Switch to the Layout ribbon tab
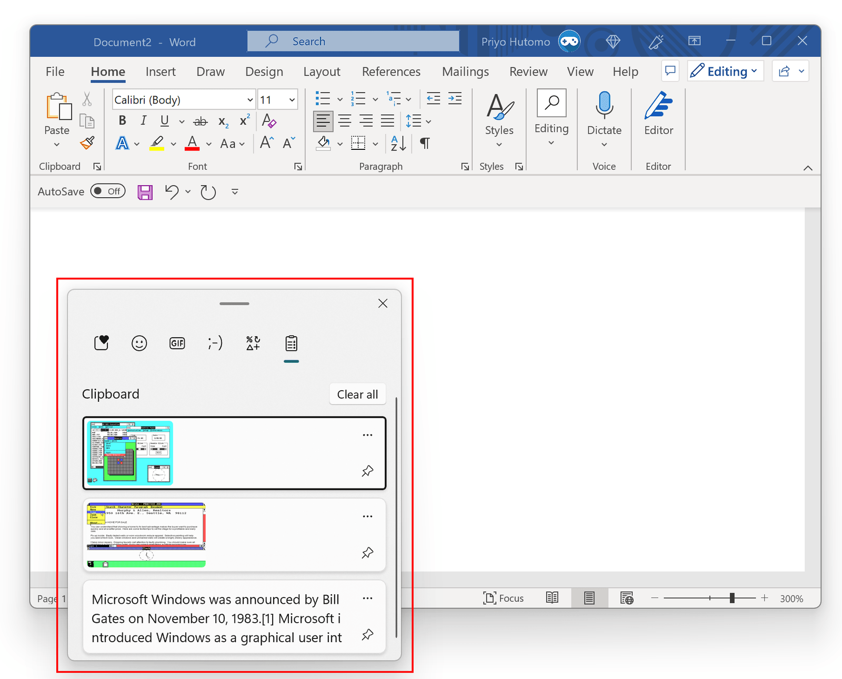Screen dimensions: 842x679 [x=322, y=72]
